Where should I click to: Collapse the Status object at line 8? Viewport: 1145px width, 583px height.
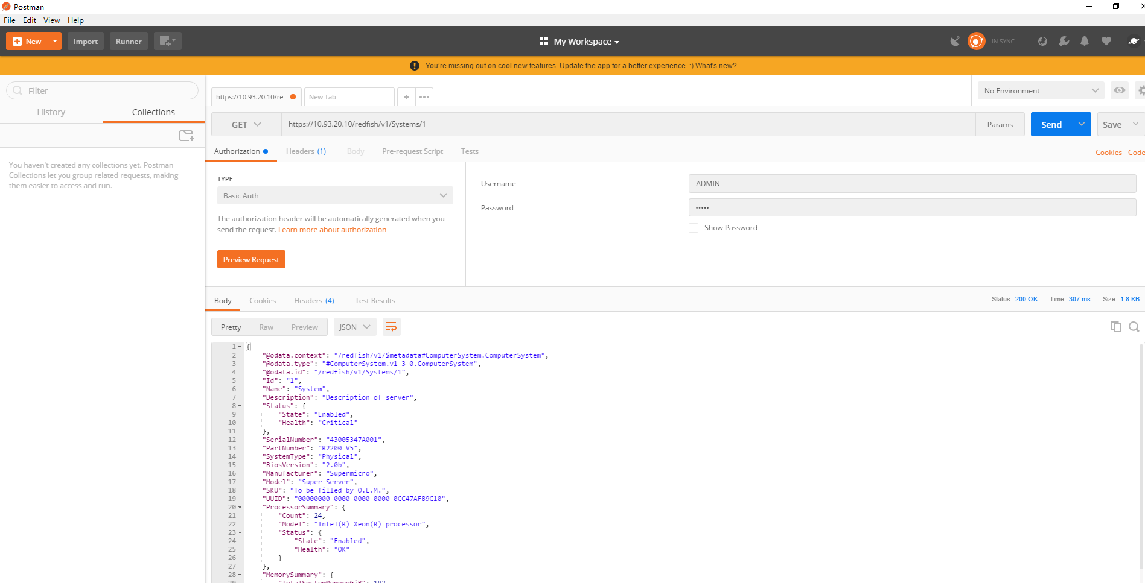[240, 406]
